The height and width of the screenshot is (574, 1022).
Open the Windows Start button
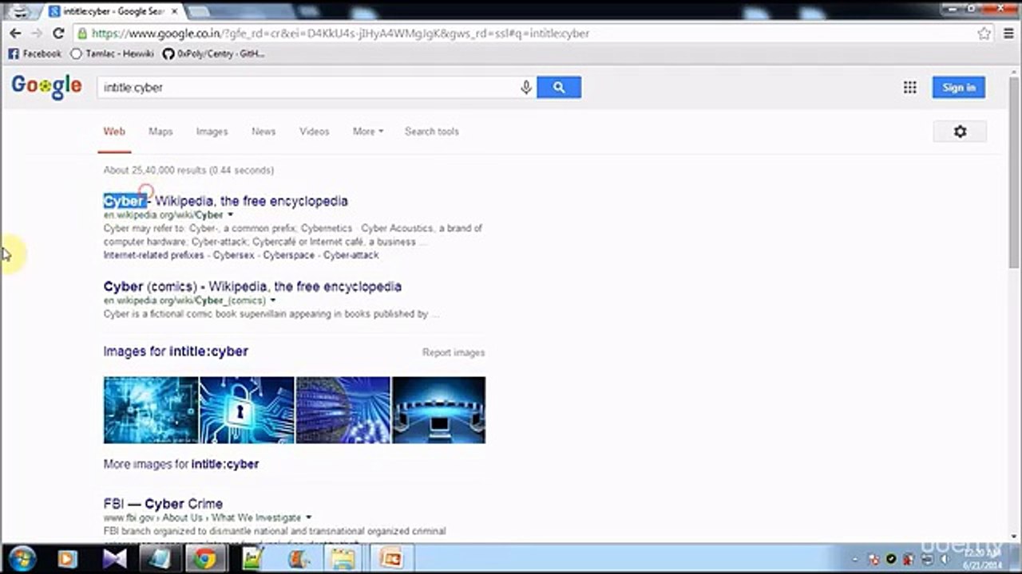(22, 559)
